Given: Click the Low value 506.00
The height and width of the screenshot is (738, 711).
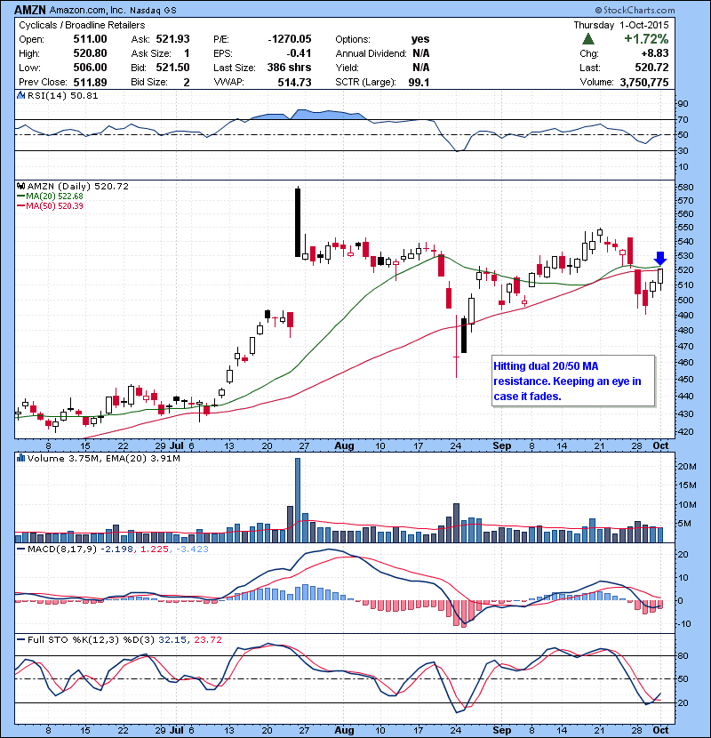Looking at the screenshot, I should coord(90,68).
